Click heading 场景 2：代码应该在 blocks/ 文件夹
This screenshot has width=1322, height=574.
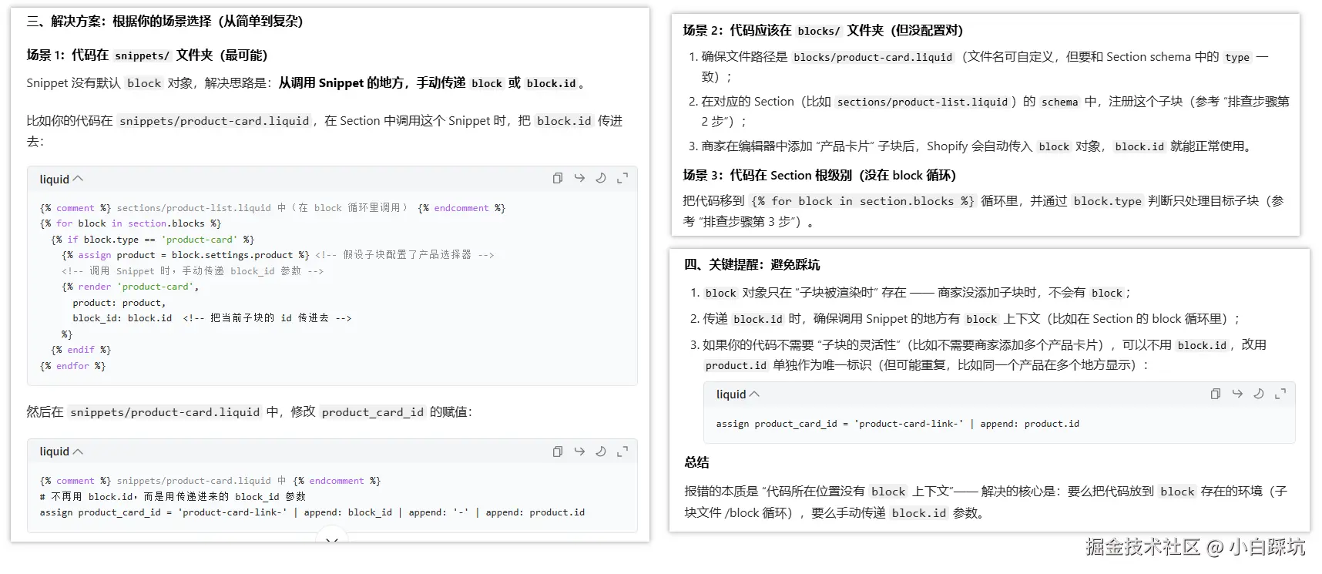[x=823, y=31]
